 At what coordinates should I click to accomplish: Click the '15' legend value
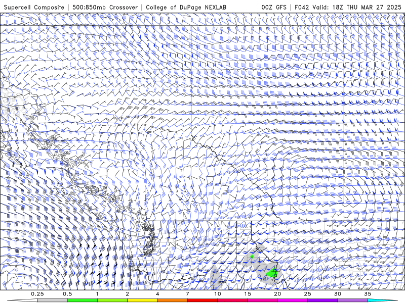(x=248, y=294)
